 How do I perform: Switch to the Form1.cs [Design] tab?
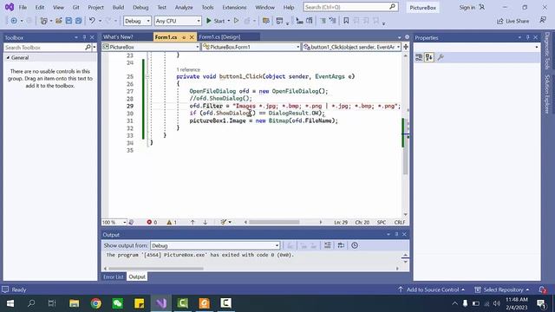(x=219, y=36)
